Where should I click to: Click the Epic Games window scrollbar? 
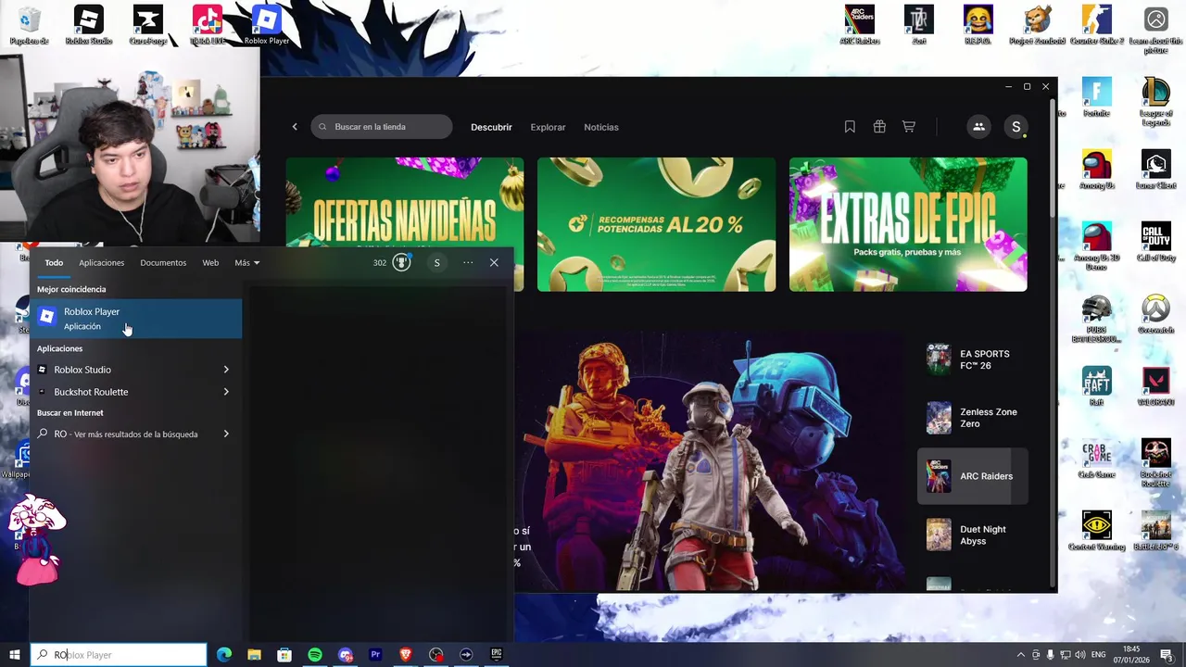(1052, 157)
